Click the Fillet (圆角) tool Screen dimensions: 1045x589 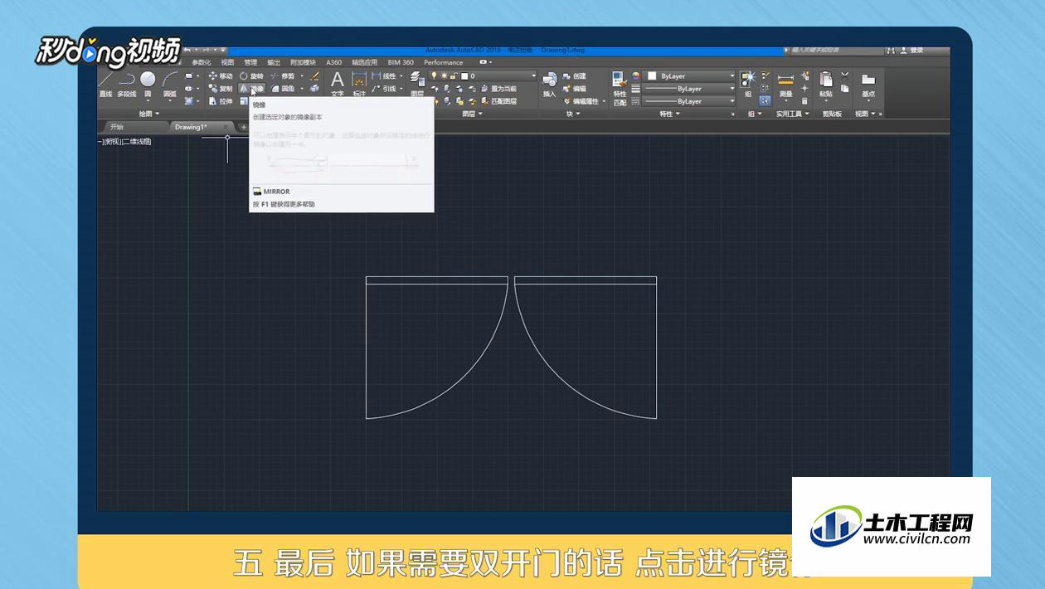(x=282, y=89)
